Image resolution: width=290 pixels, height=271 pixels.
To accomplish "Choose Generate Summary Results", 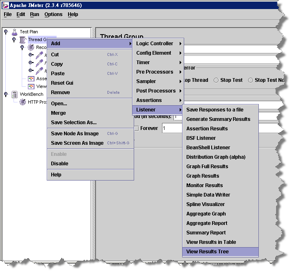I will (220, 119).
